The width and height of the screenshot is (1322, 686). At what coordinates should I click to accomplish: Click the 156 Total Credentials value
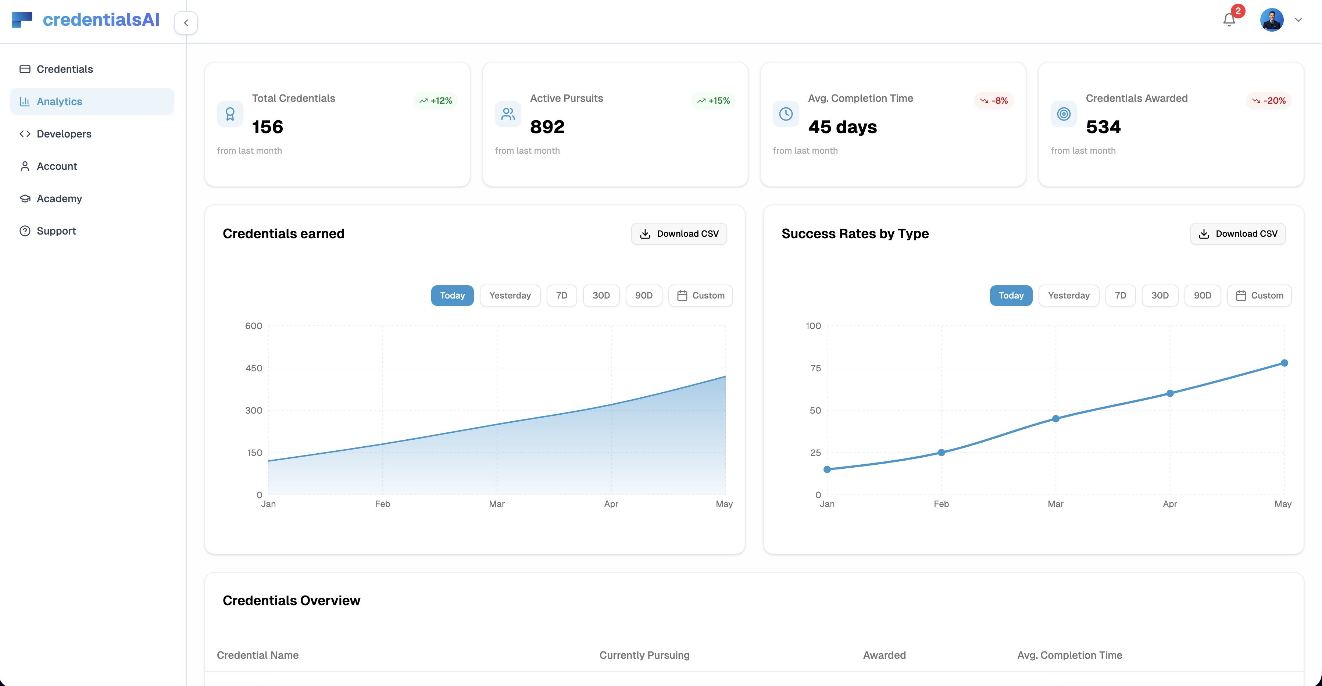[x=267, y=127]
